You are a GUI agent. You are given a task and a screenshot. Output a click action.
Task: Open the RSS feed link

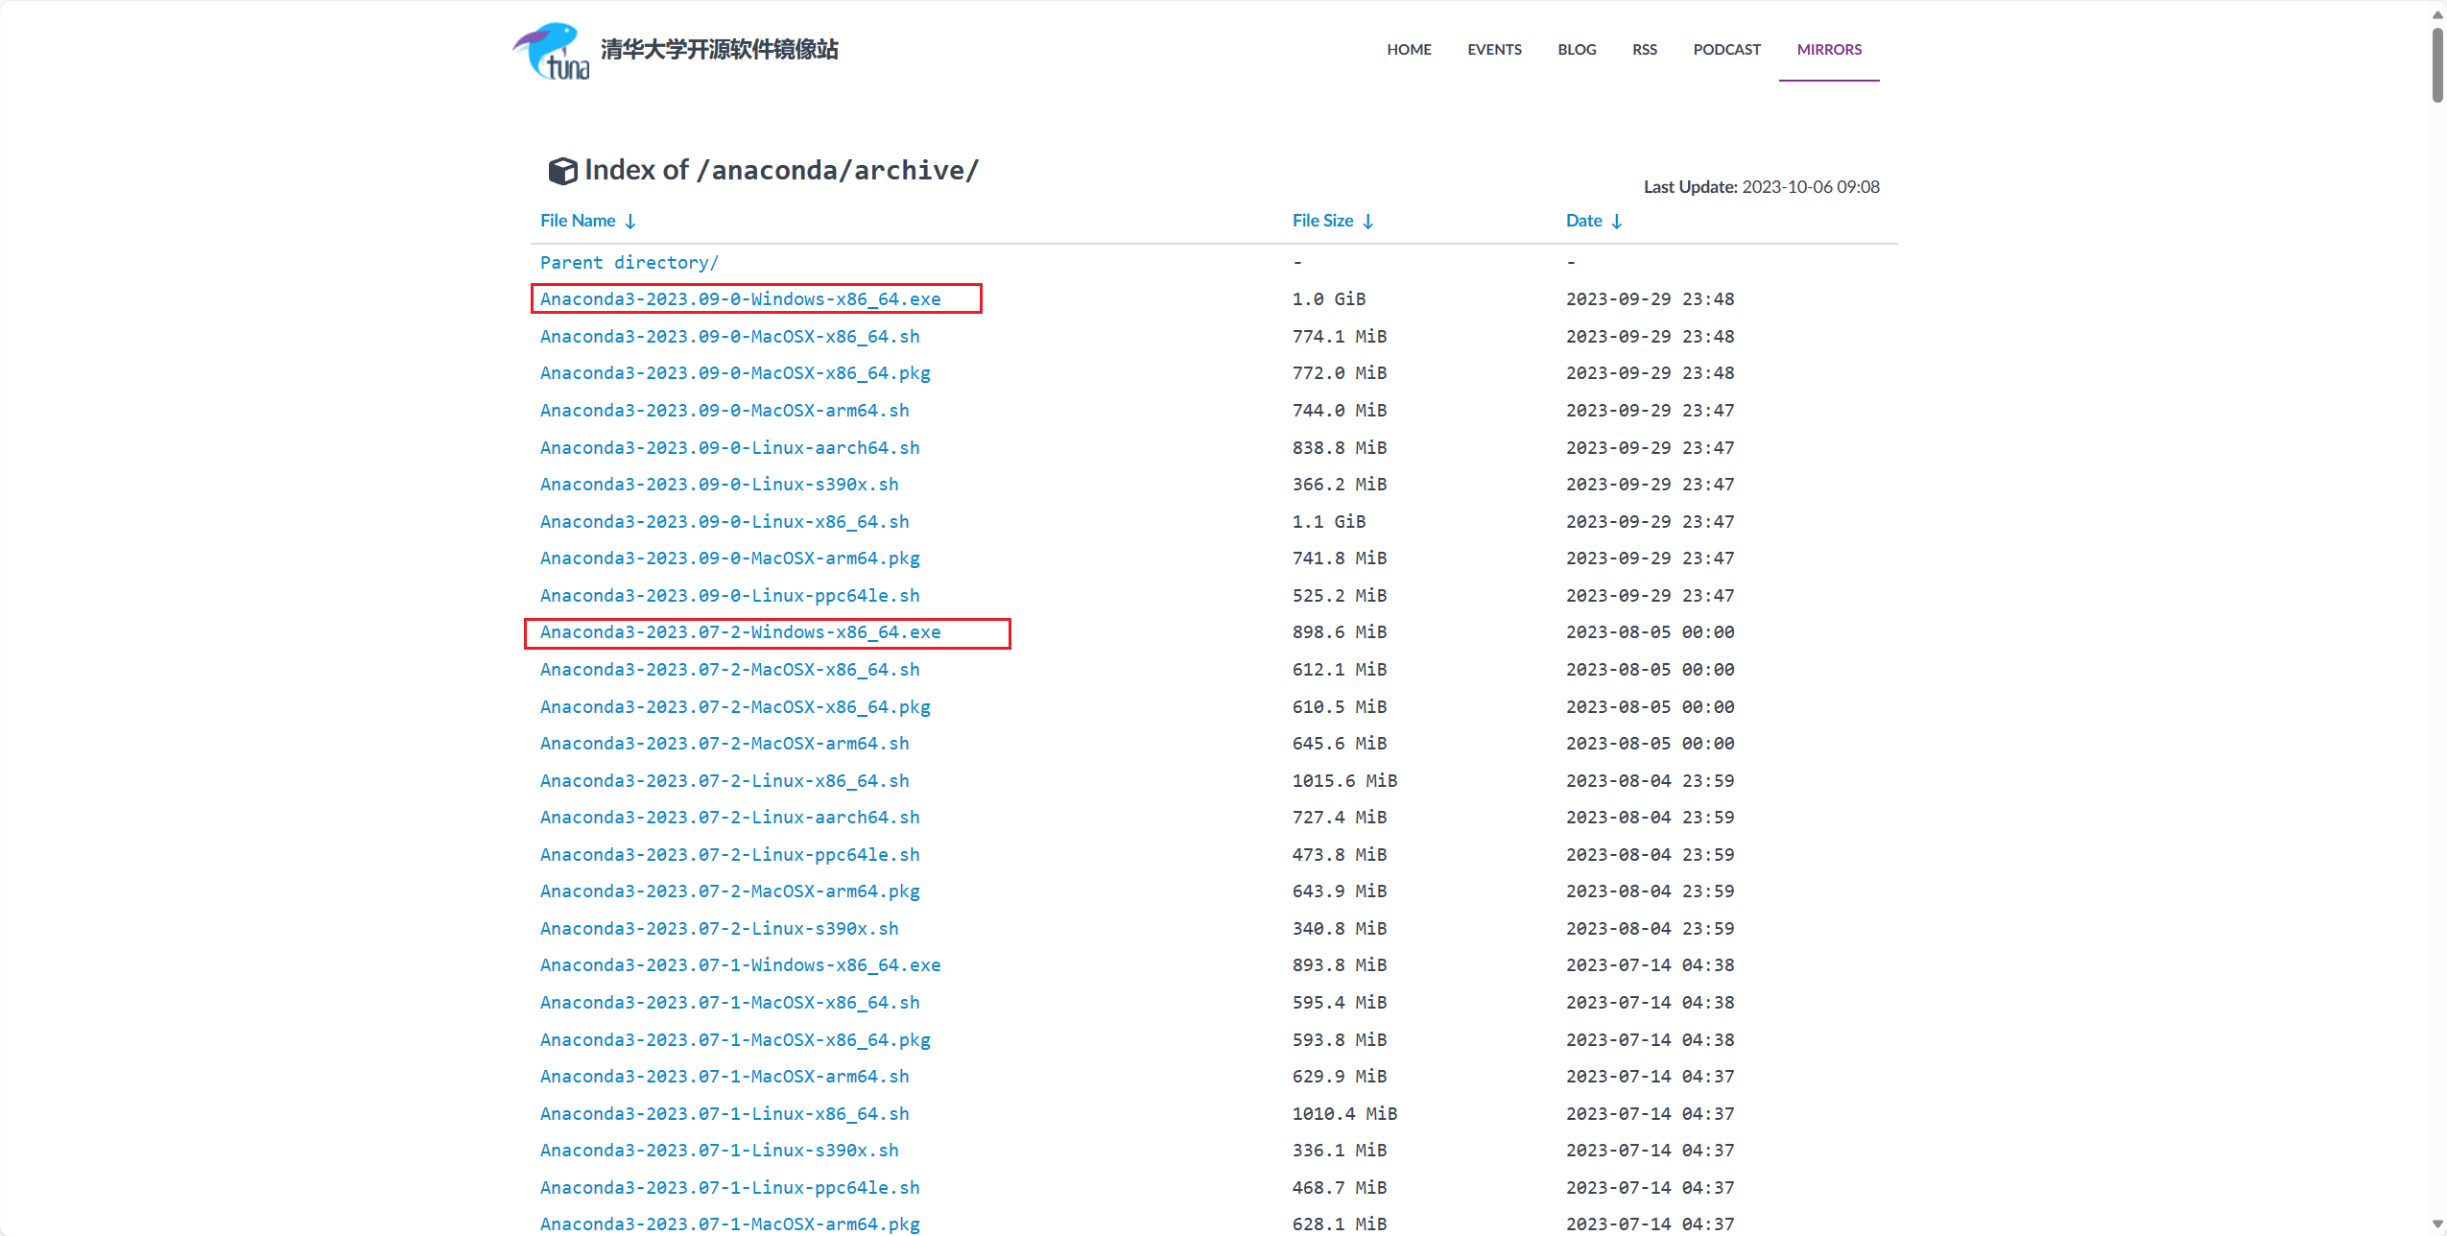point(1645,50)
